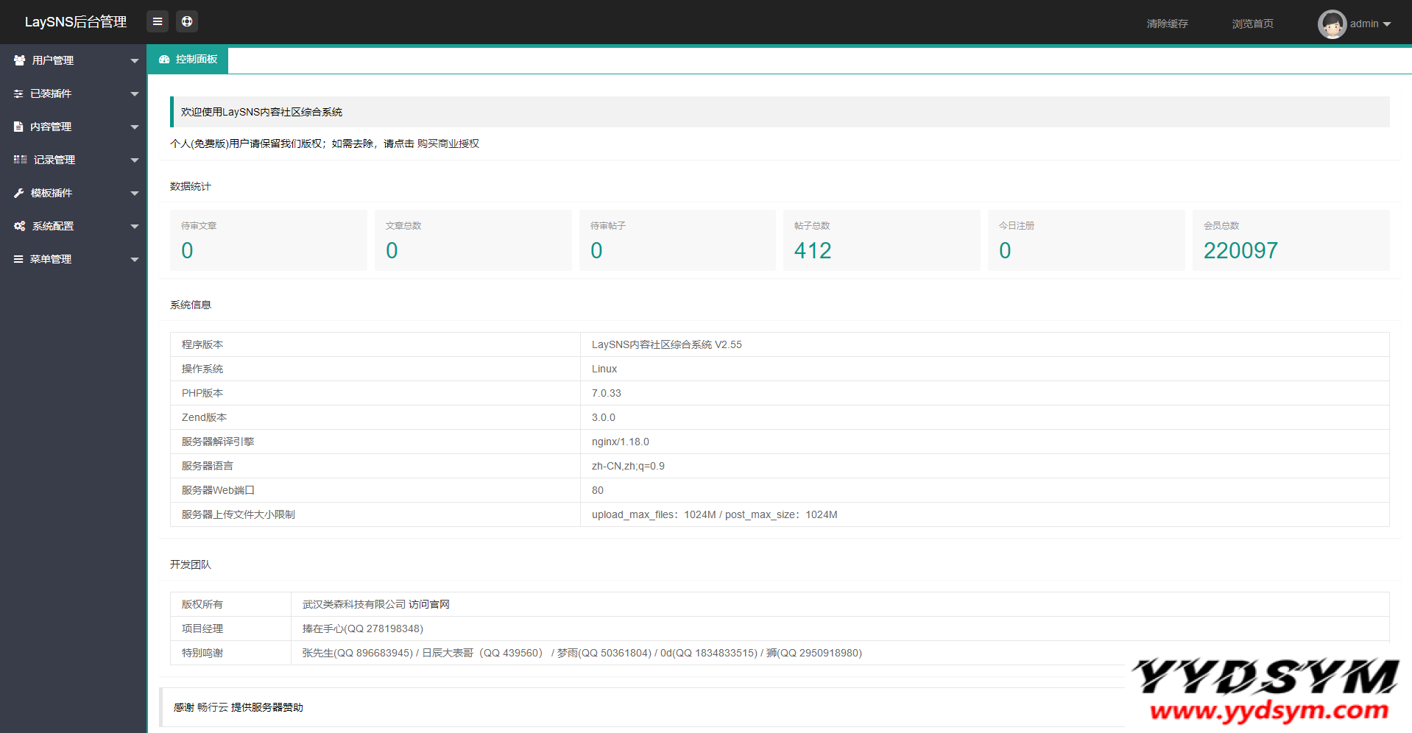Expand the 内容管理 menu arrow

coord(134,127)
